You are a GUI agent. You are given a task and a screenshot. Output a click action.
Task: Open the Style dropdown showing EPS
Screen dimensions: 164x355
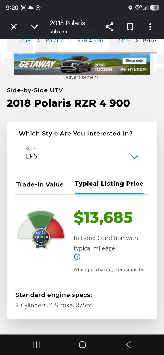point(82,154)
